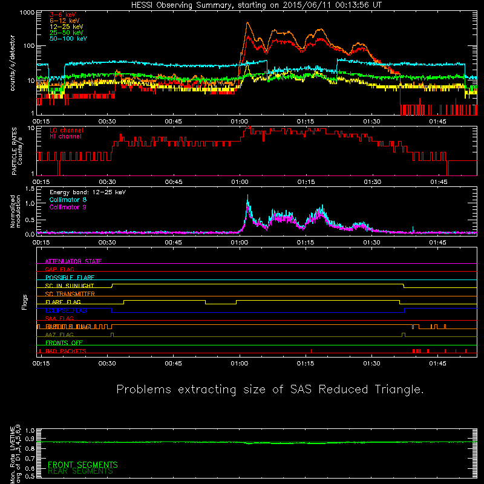Select the red "3-6 keV" legend entry

pyautogui.click(x=63, y=15)
